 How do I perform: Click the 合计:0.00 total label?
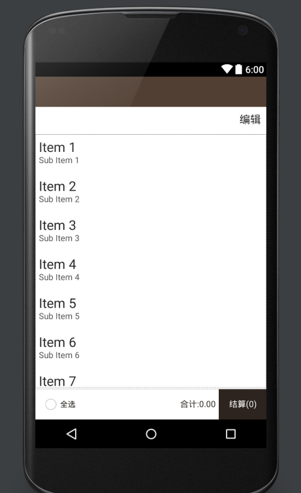tap(198, 405)
